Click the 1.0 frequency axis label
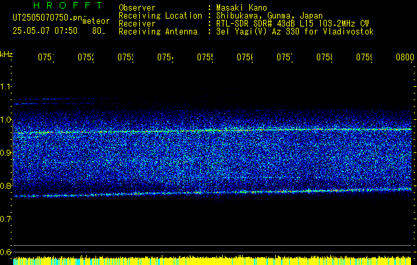 pos(6,120)
